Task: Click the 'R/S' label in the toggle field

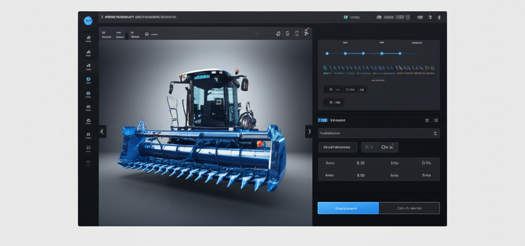Action: pos(369,147)
